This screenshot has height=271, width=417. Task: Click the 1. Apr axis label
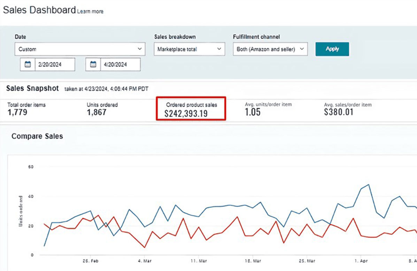pos(361,261)
